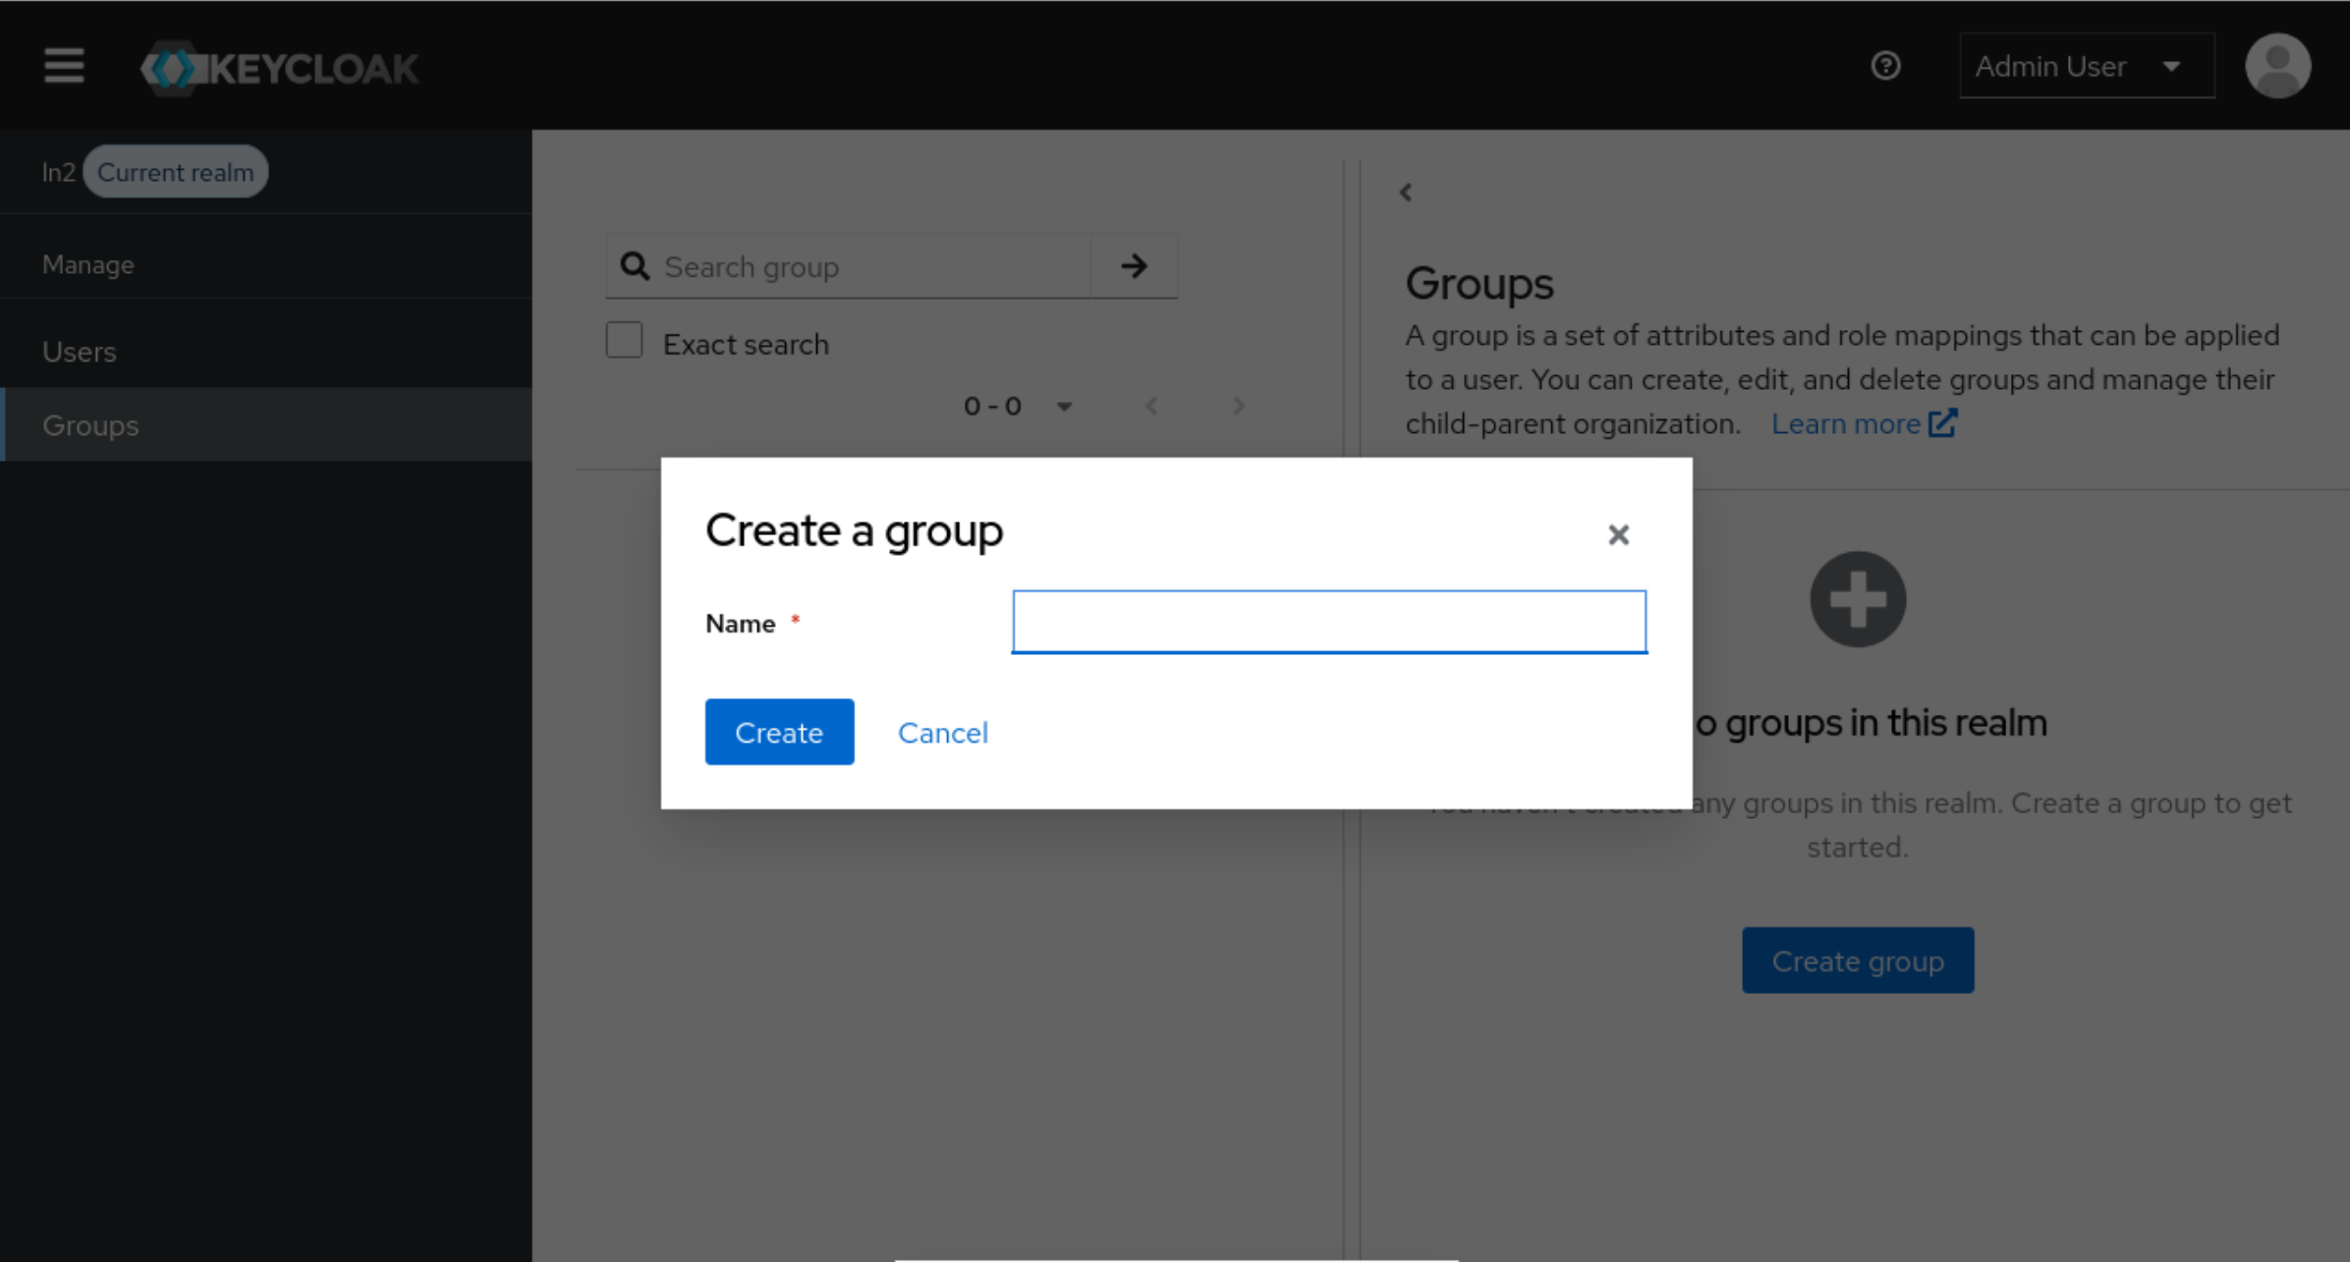This screenshot has height=1262, width=2350.
Task: Open the 0 - 0 pagination dropdown
Action: point(1017,406)
